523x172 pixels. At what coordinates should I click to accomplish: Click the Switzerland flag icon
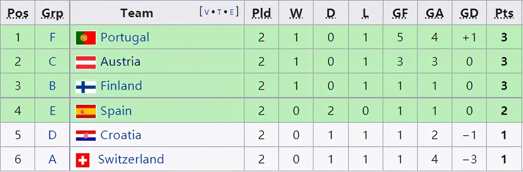[x=83, y=160]
